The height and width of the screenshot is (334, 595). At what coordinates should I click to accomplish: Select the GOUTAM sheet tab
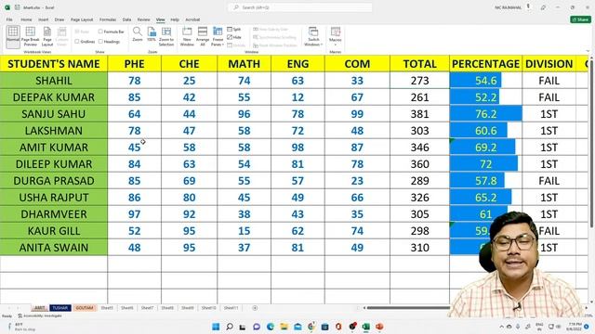85,308
